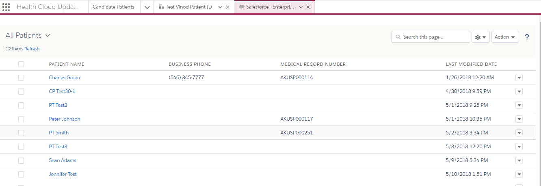Check the CP Test30-1 row checkbox
541x186 pixels.
pos(21,91)
